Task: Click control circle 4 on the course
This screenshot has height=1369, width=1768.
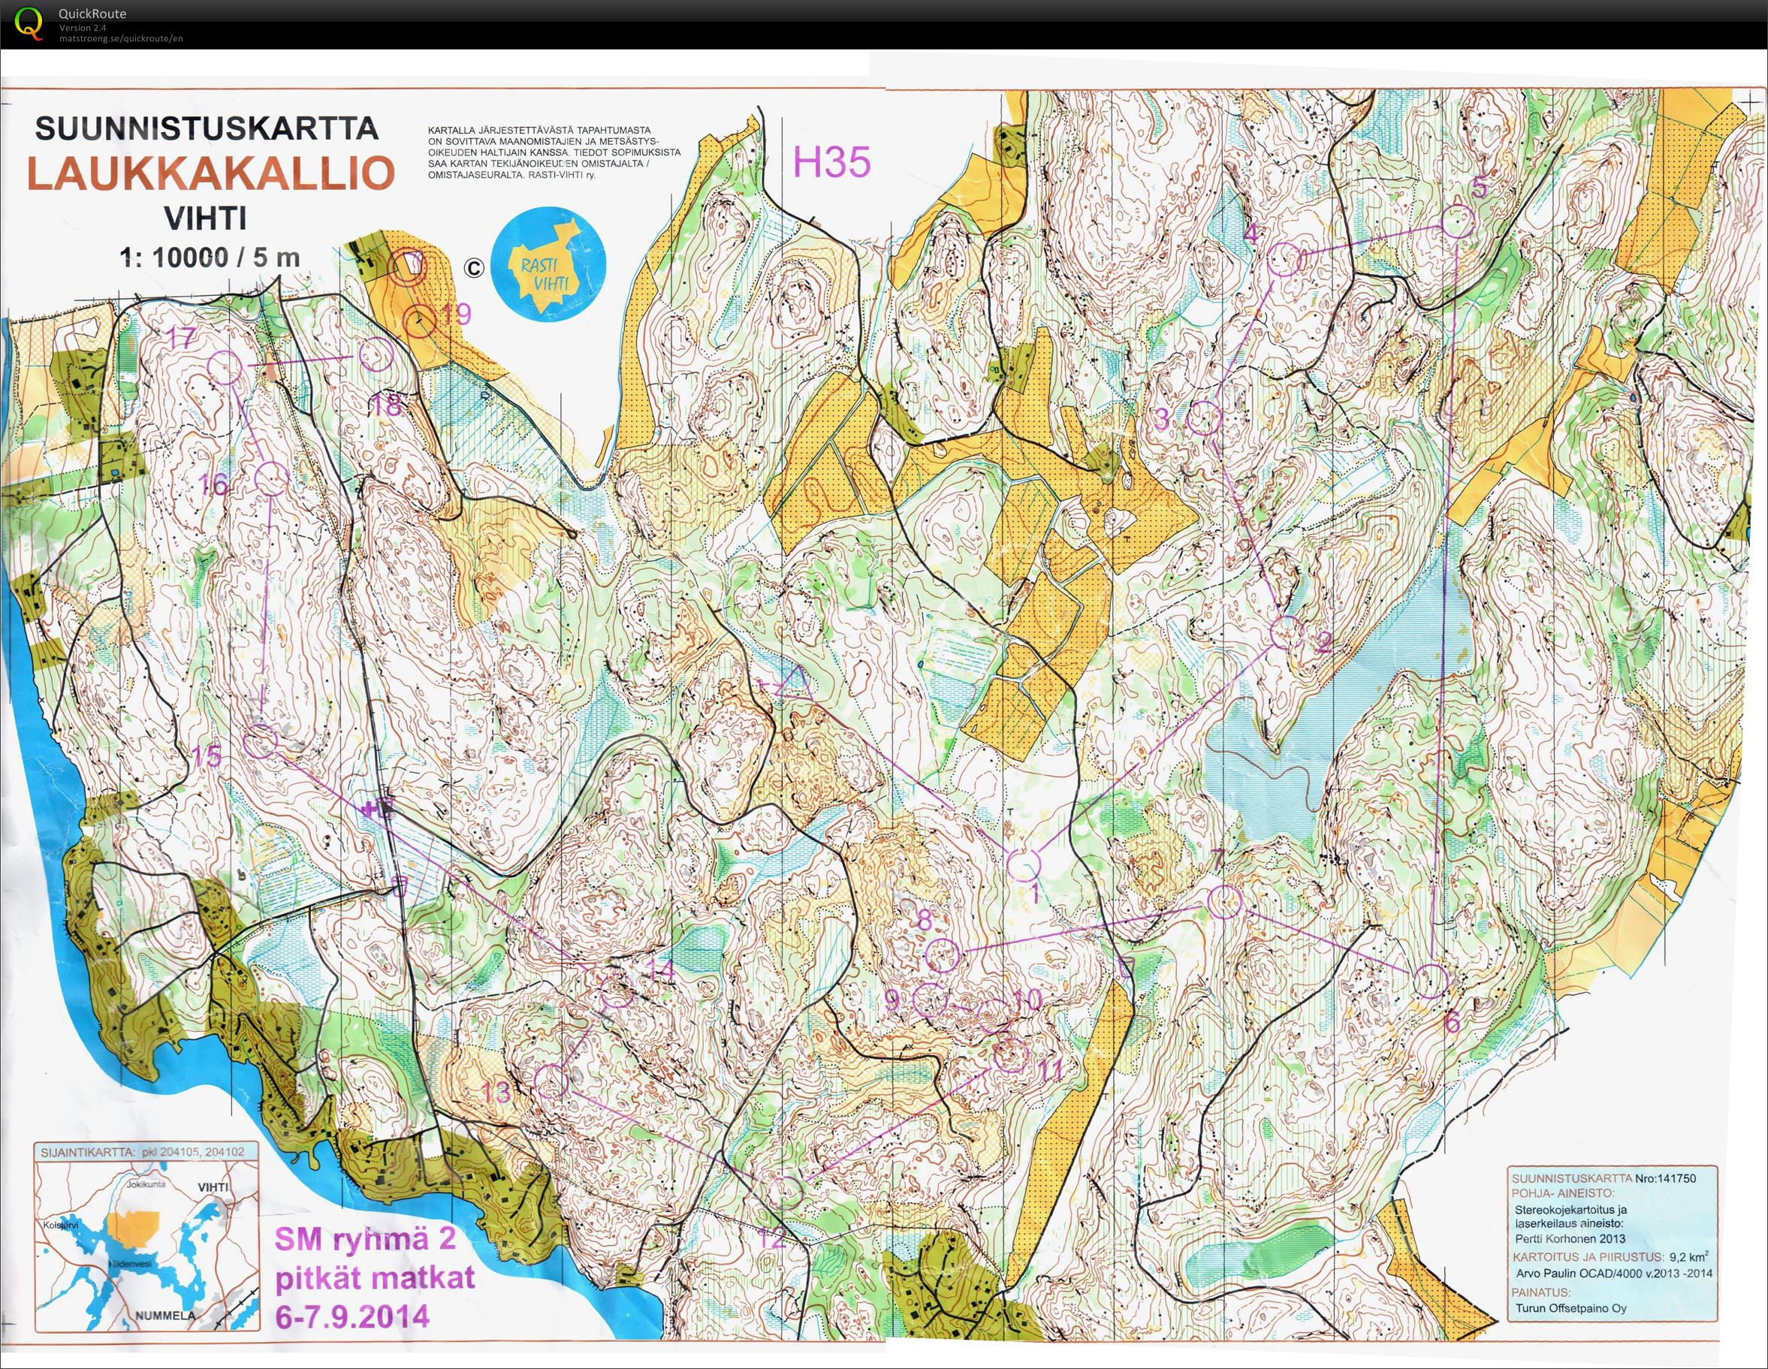Action: pos(1284,260)
